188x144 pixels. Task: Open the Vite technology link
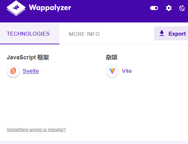[x=127, y=71]
